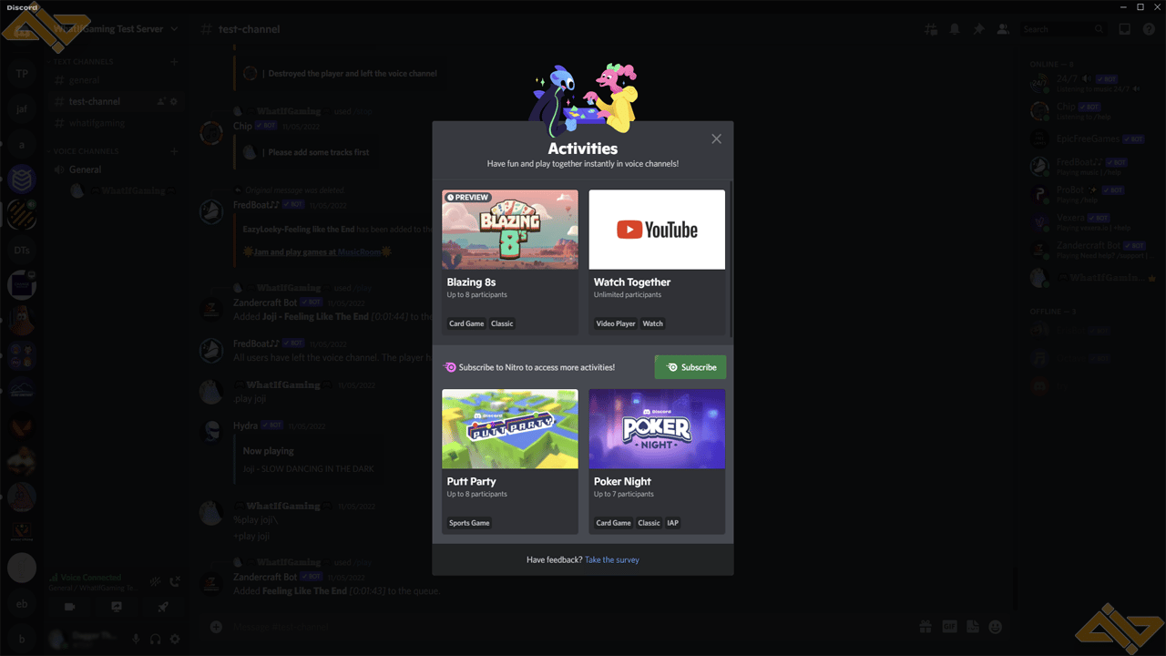The width and height of the screenshot is (1166, 656).
Task: Open the sticker picker icon
Action: point(972,627)
